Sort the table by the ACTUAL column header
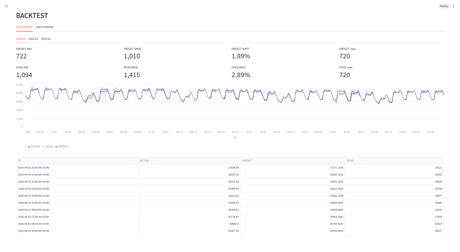Viewport: 460px width, 252px height. pos(190,161)
